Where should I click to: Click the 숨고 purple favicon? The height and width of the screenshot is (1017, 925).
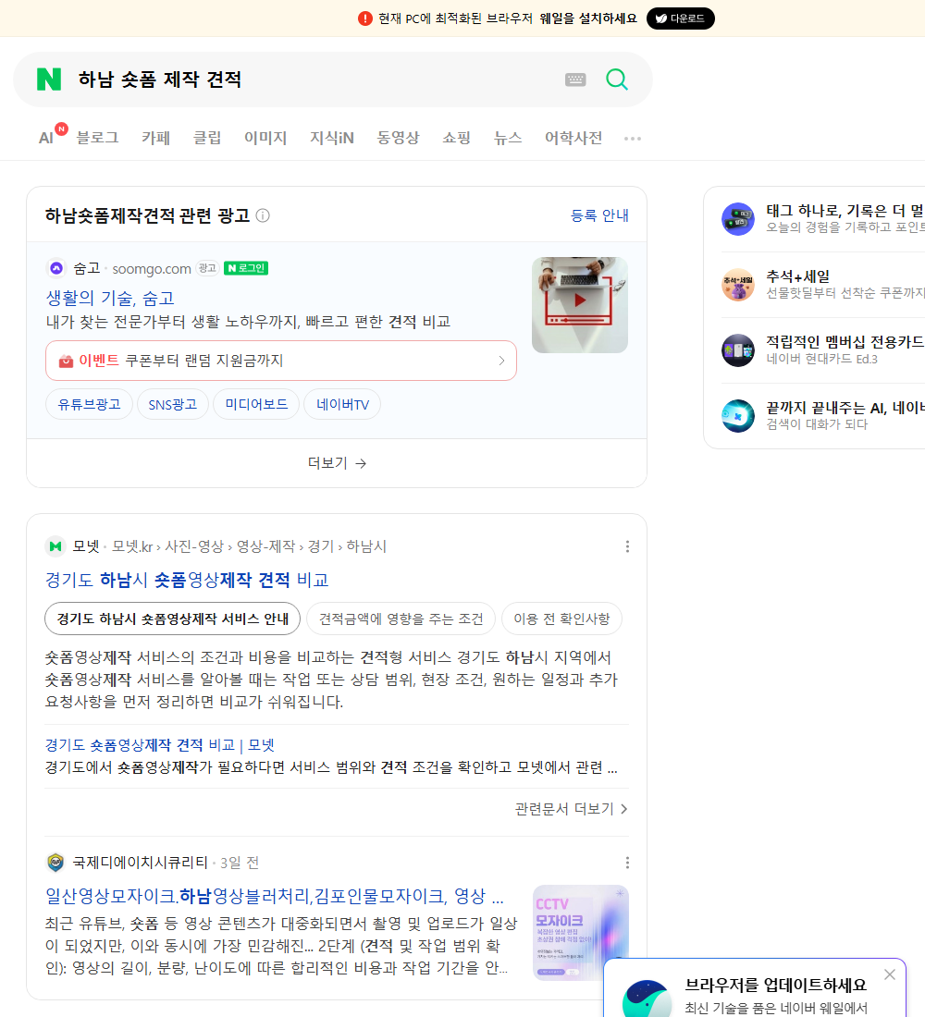click(x=56, y=268)
